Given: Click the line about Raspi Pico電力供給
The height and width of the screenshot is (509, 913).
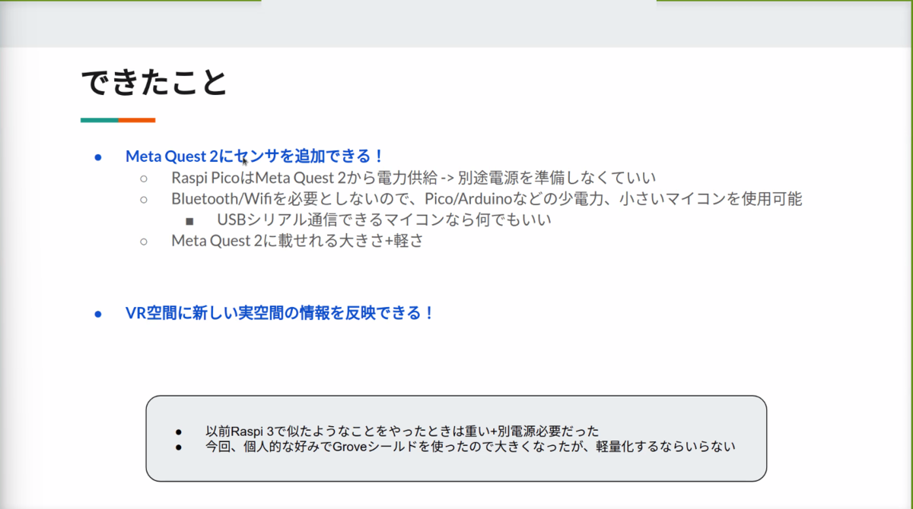Looking at the screenshot, I should click(413, 178).
